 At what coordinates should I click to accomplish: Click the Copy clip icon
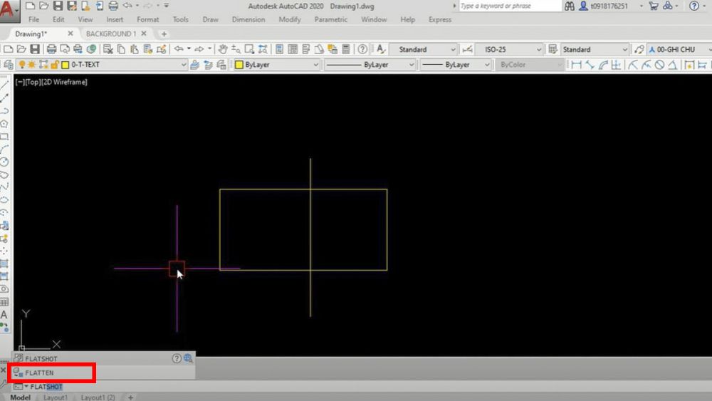coord(121,49)
